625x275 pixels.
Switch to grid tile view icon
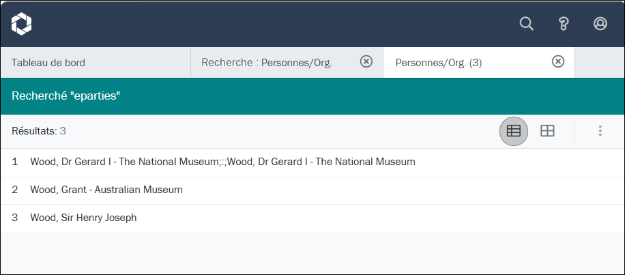point(547,131)
